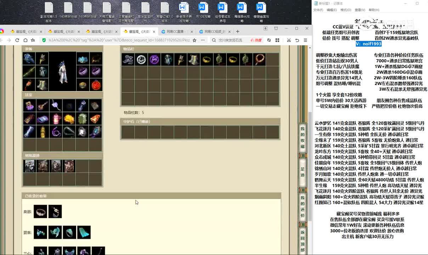Image resolution: width=428 pixels, height=255 pixels.
Task: Switch to the first 藏宝阁 browser tab
Action: click(x=26, y=32)
